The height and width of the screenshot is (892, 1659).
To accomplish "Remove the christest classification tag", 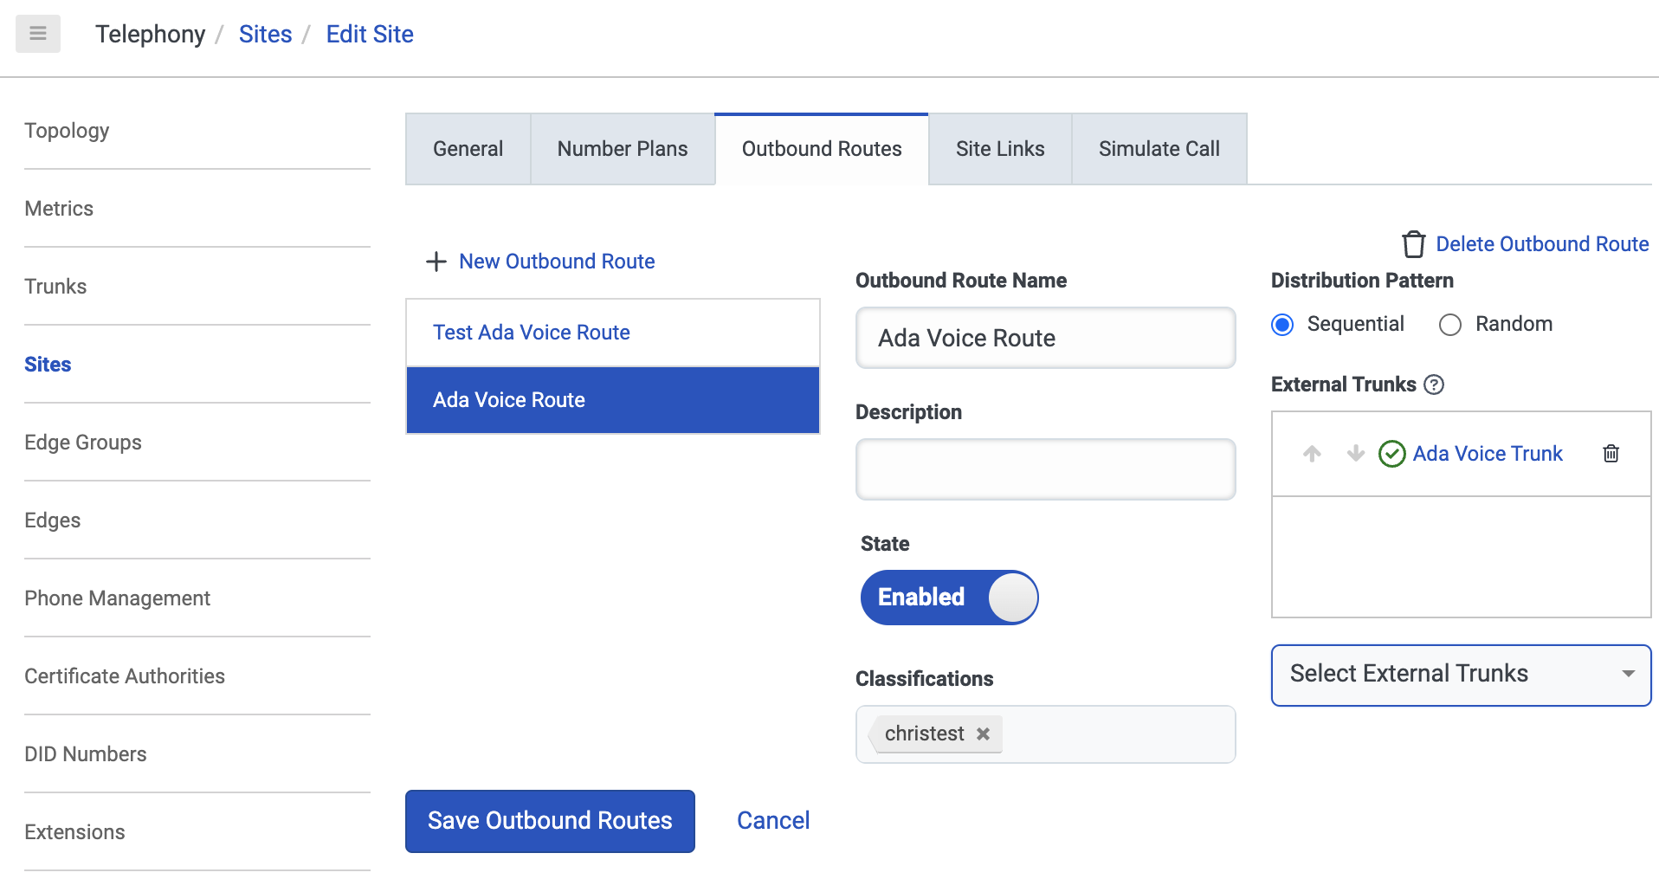I will (983, 734).
